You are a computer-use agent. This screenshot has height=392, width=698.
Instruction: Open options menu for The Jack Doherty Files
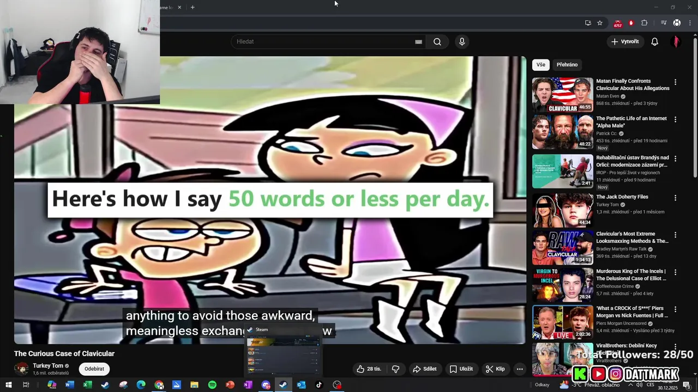coord(675,198)
